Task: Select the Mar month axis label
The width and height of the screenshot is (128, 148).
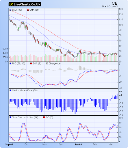Action: click(111, 144)
